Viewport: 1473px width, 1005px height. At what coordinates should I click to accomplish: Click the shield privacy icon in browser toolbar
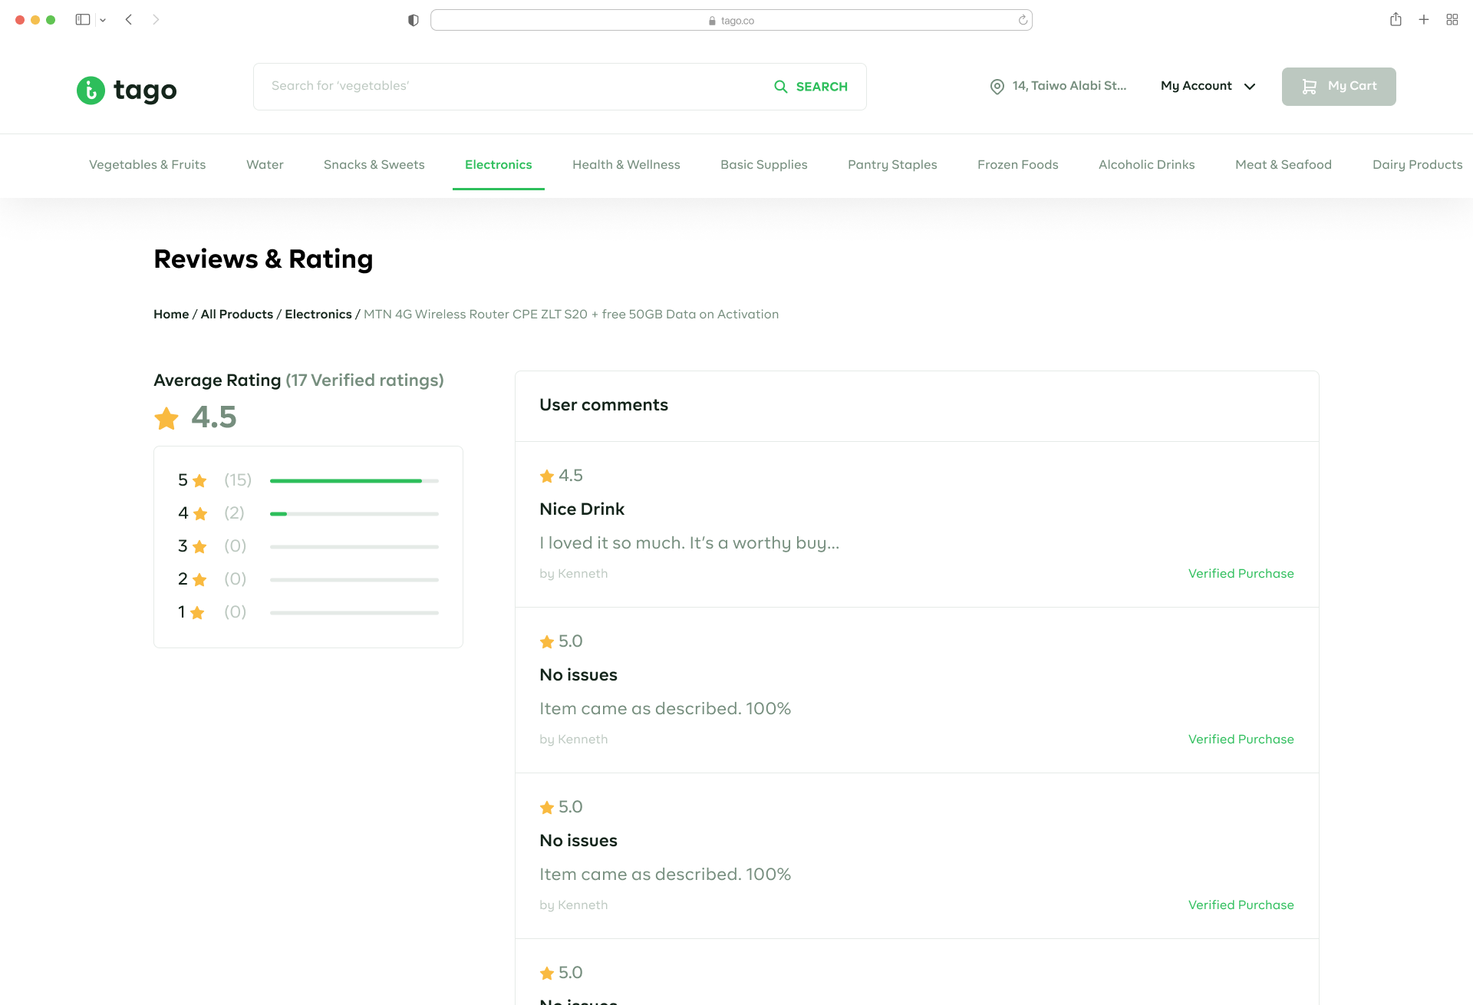point(414,19)
